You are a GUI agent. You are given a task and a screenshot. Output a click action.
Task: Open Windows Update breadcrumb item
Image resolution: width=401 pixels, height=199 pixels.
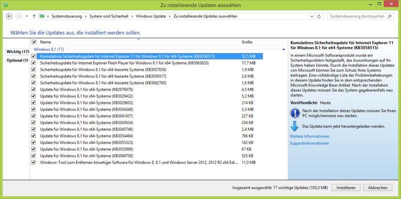(151, 16)
